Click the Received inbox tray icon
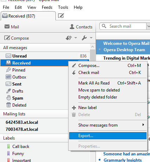 point(8,63)
